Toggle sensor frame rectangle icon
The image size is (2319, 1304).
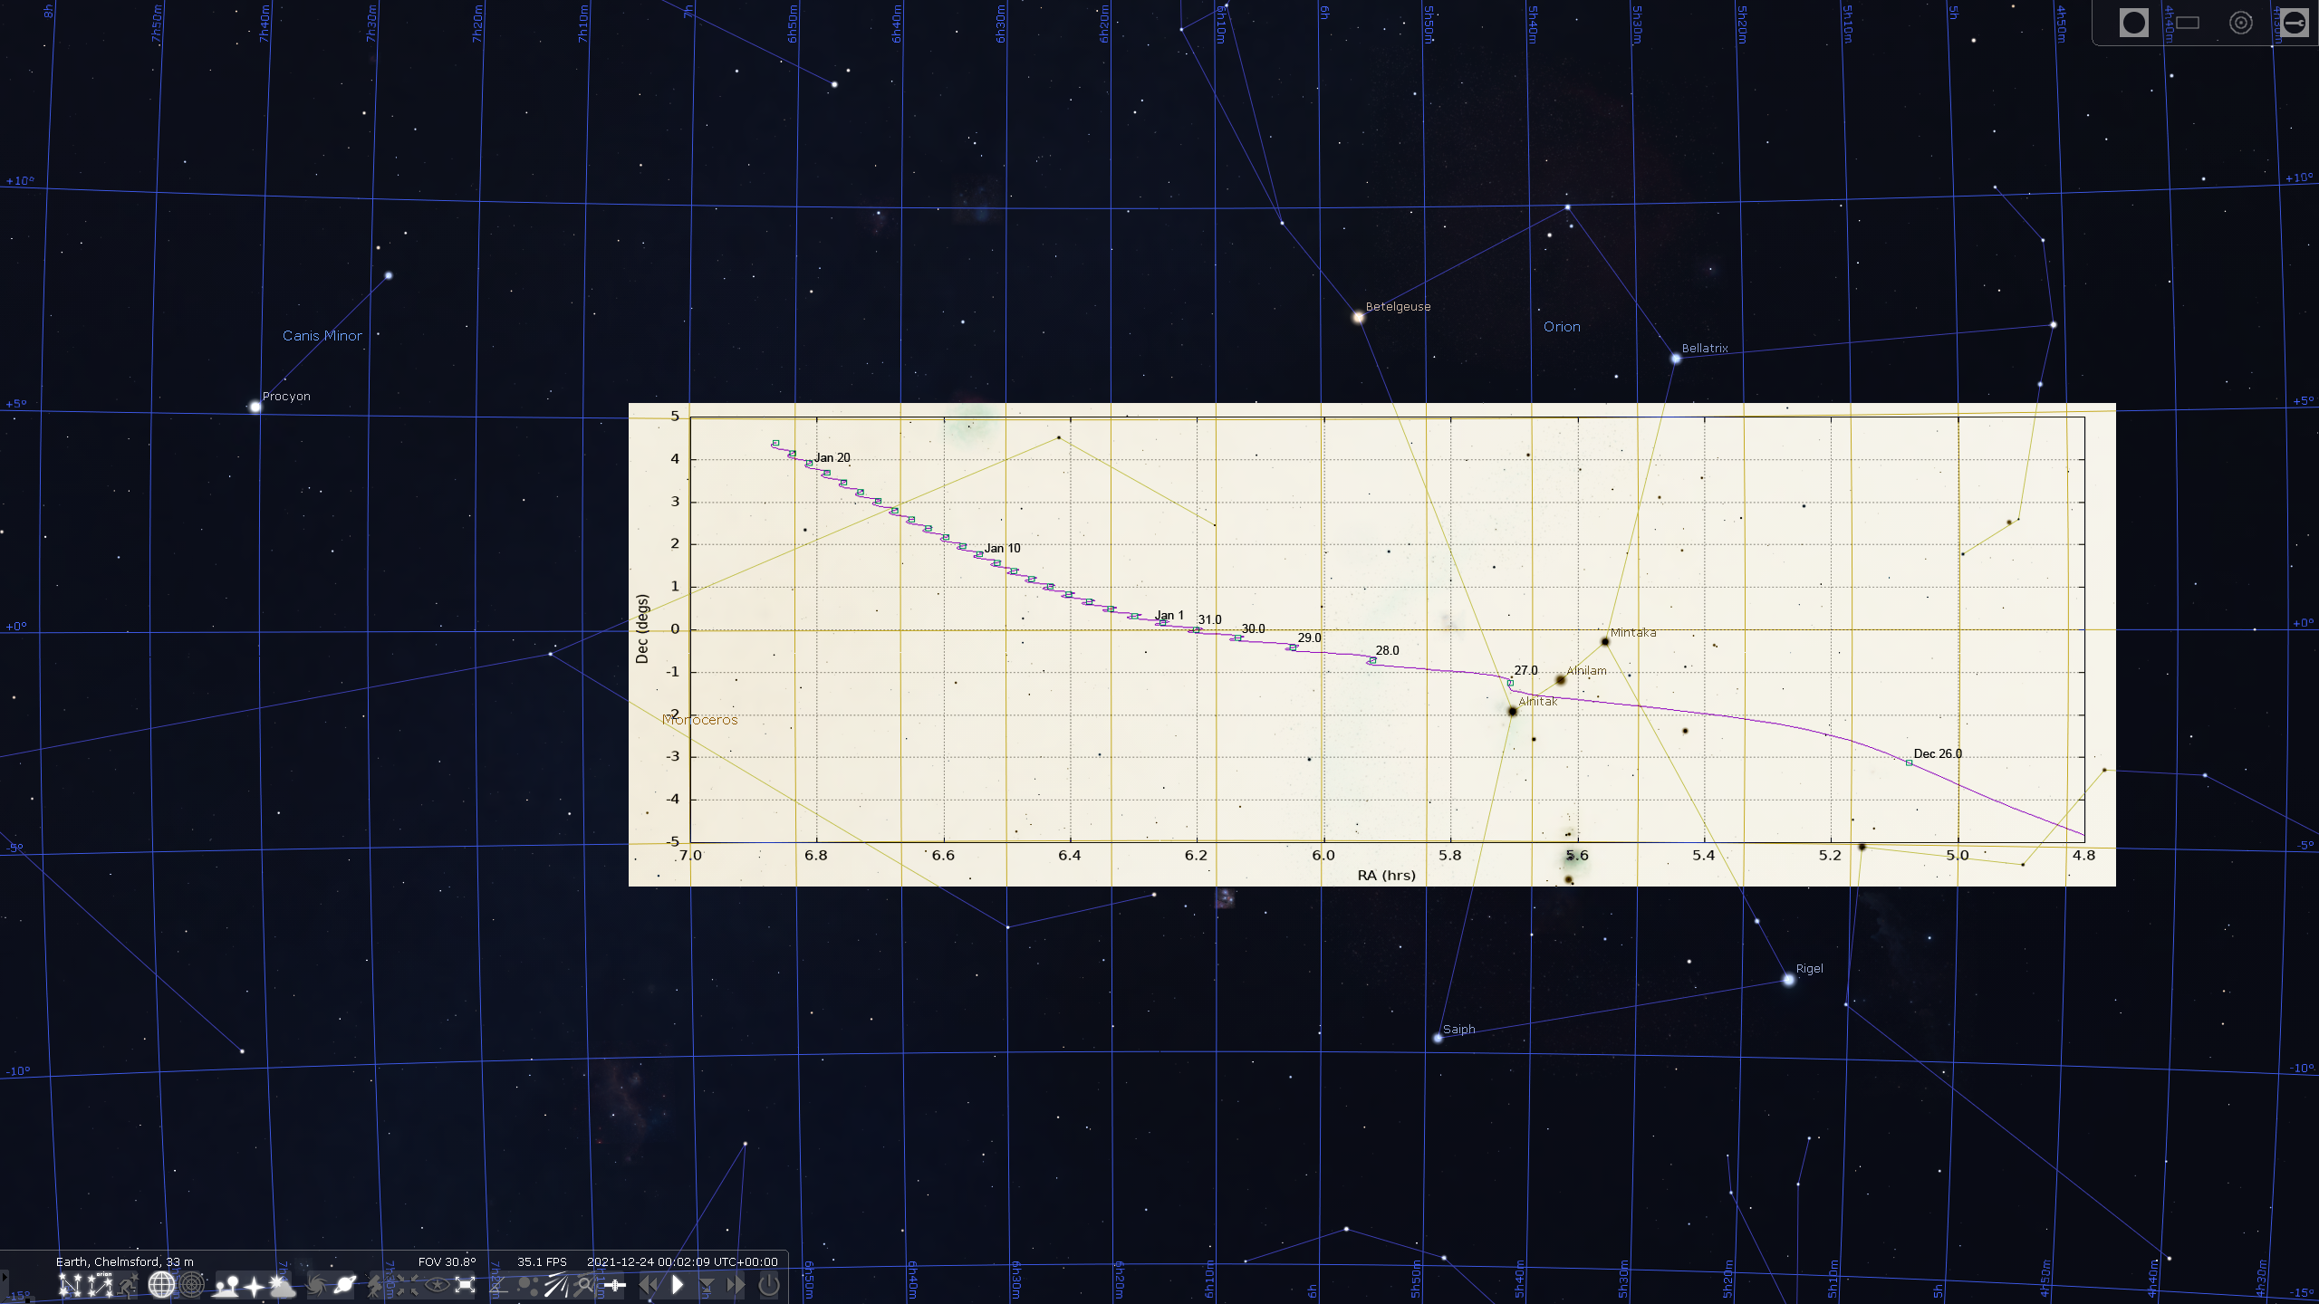tap(2188, 23)
